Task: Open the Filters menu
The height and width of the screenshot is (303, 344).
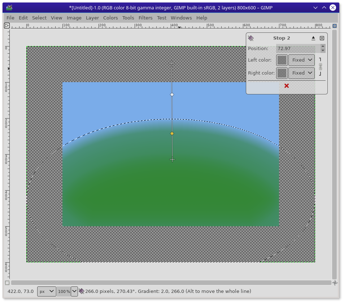Action: 145,18
